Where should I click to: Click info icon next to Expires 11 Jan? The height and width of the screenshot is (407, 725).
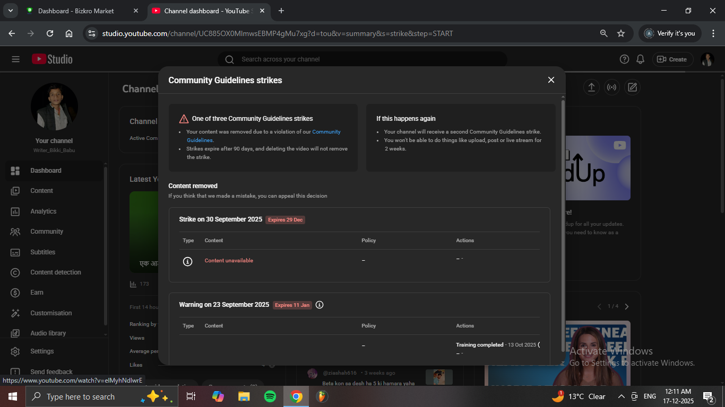click(320, 305)
